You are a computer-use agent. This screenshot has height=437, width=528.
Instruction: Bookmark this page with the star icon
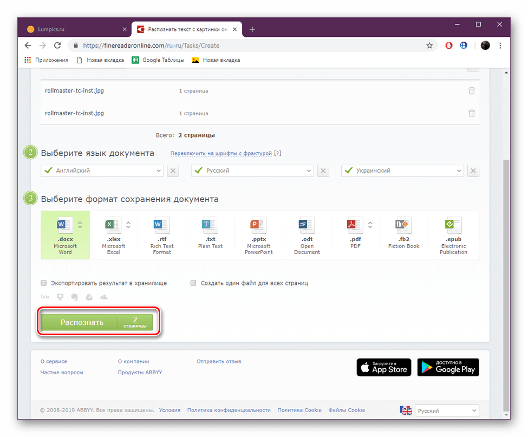[429, 45]
